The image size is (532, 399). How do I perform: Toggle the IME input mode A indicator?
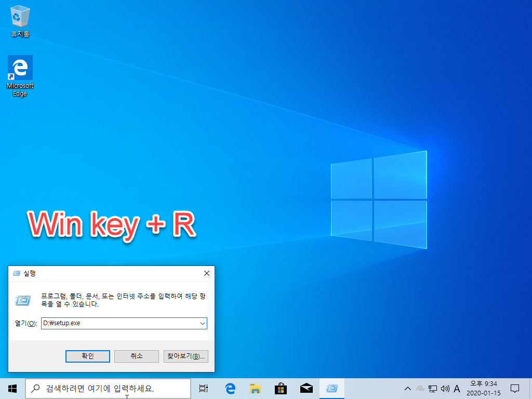tap(457, 389)
